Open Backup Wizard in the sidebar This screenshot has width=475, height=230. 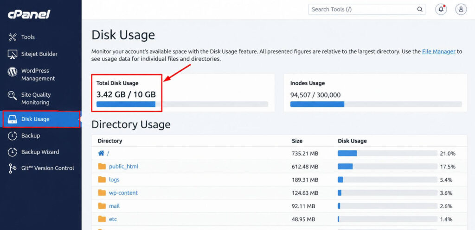[x=41, y=152]
